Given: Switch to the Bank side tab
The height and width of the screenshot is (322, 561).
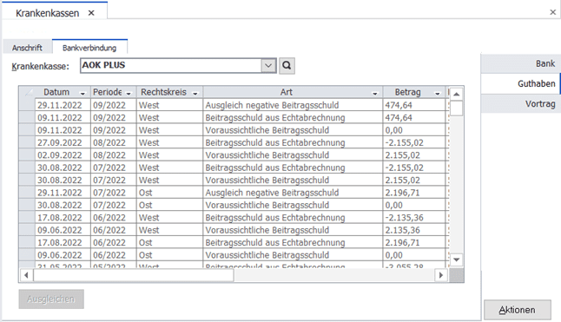Looking at the screenshot, I should point(521,63).
